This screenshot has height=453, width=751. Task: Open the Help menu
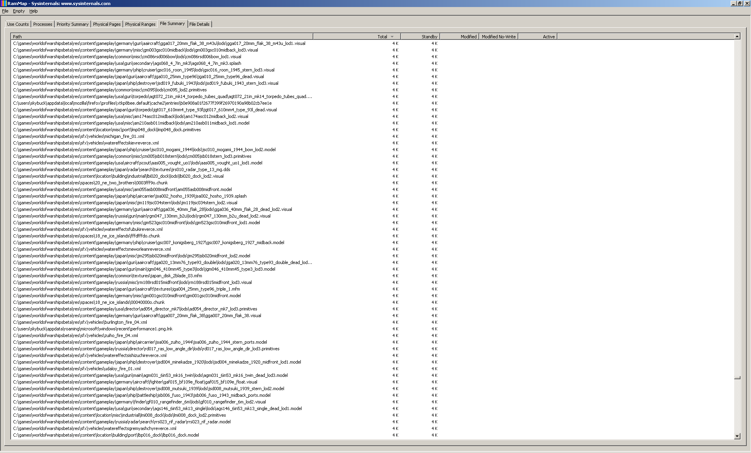[34, 11]
